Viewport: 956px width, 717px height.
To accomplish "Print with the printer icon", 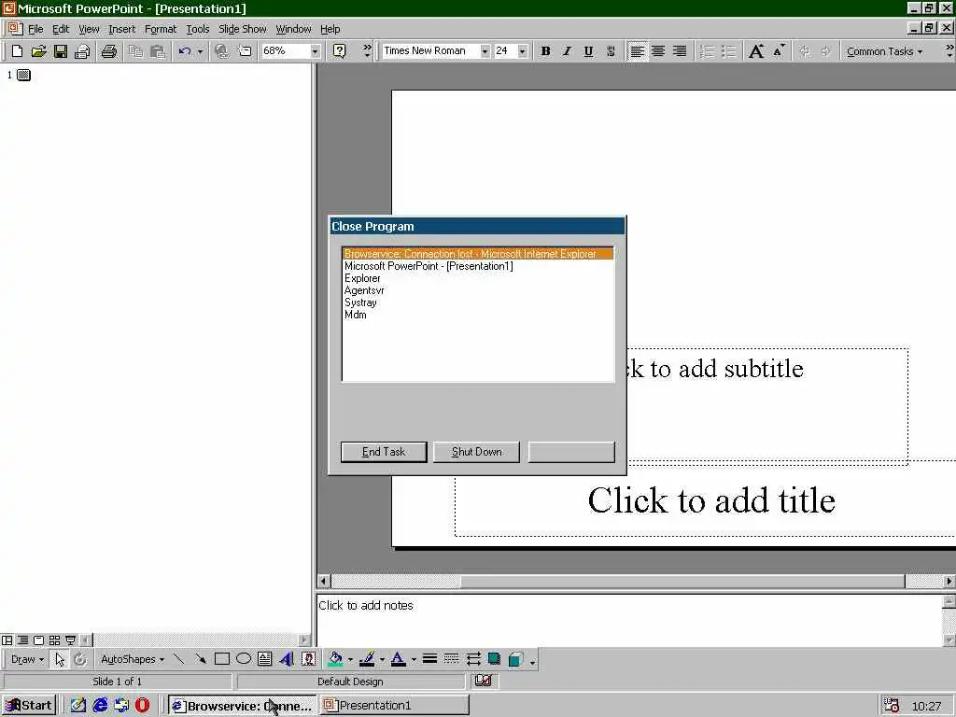I will (x=109, y=51).
